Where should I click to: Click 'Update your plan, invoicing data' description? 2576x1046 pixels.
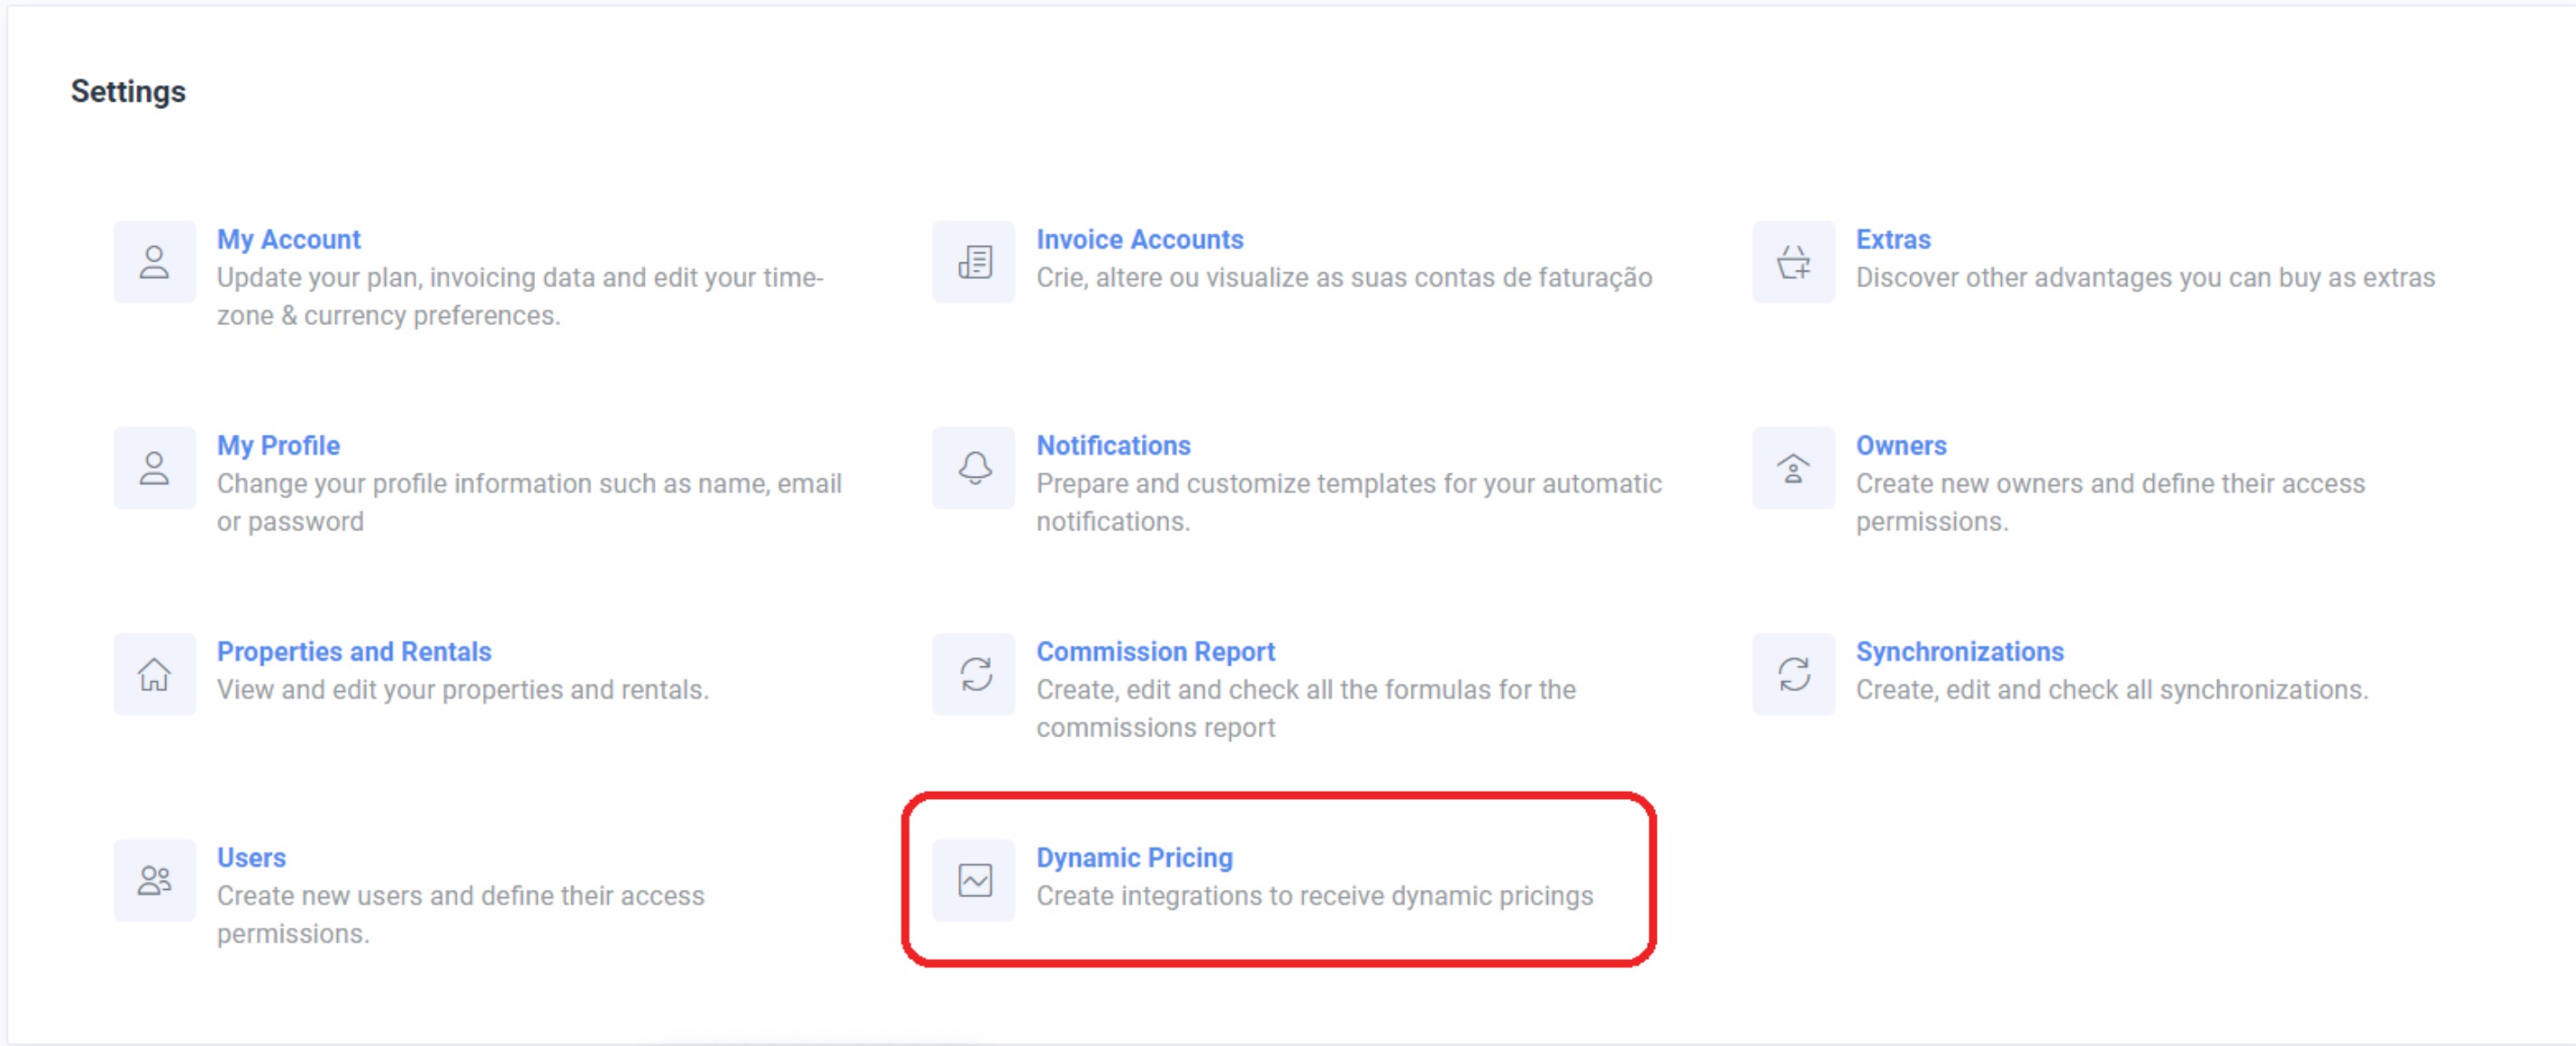[x=520, y=296]
